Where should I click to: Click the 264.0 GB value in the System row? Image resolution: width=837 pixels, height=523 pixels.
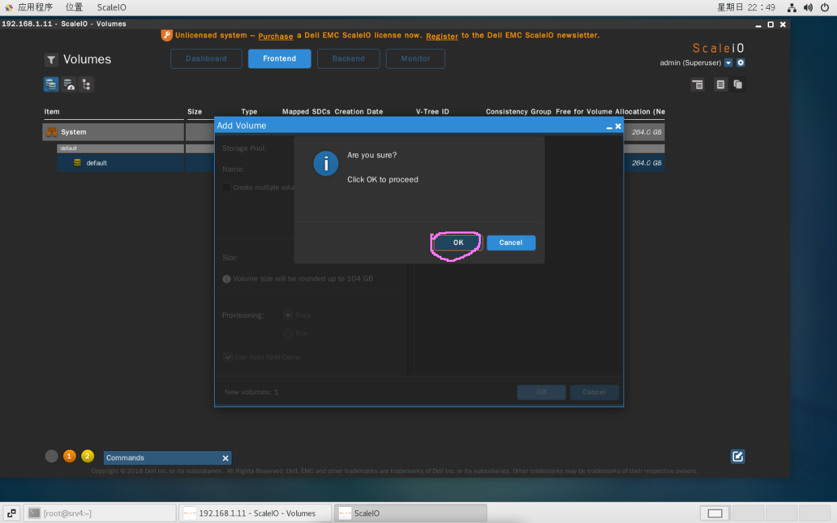[646, 133]
